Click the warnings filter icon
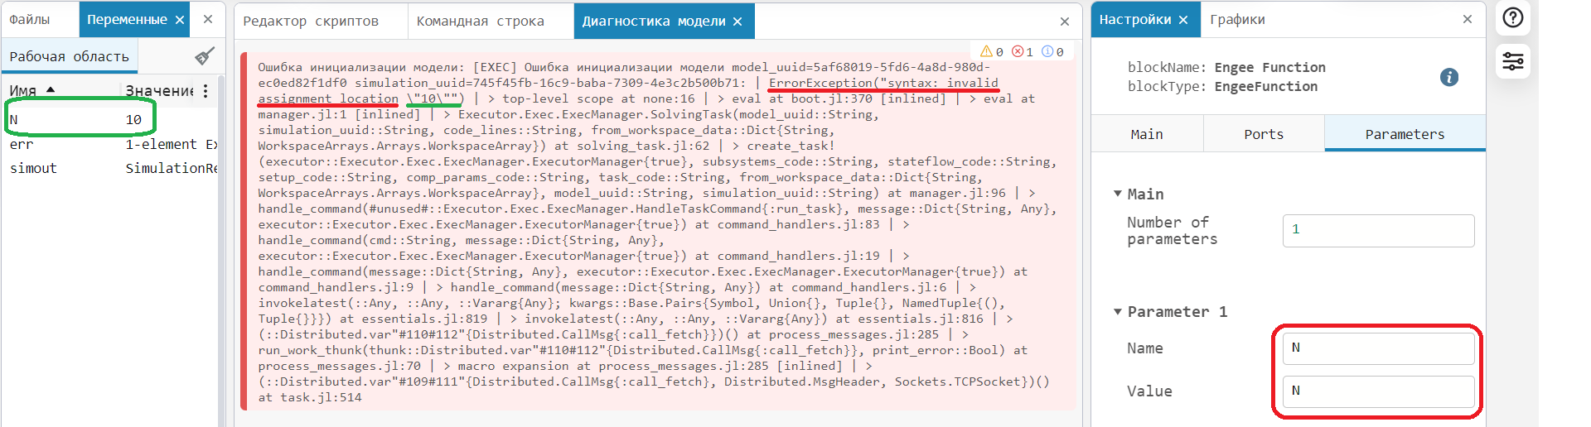The height and width of the screenshot is (427, 1591). [986, 51]
